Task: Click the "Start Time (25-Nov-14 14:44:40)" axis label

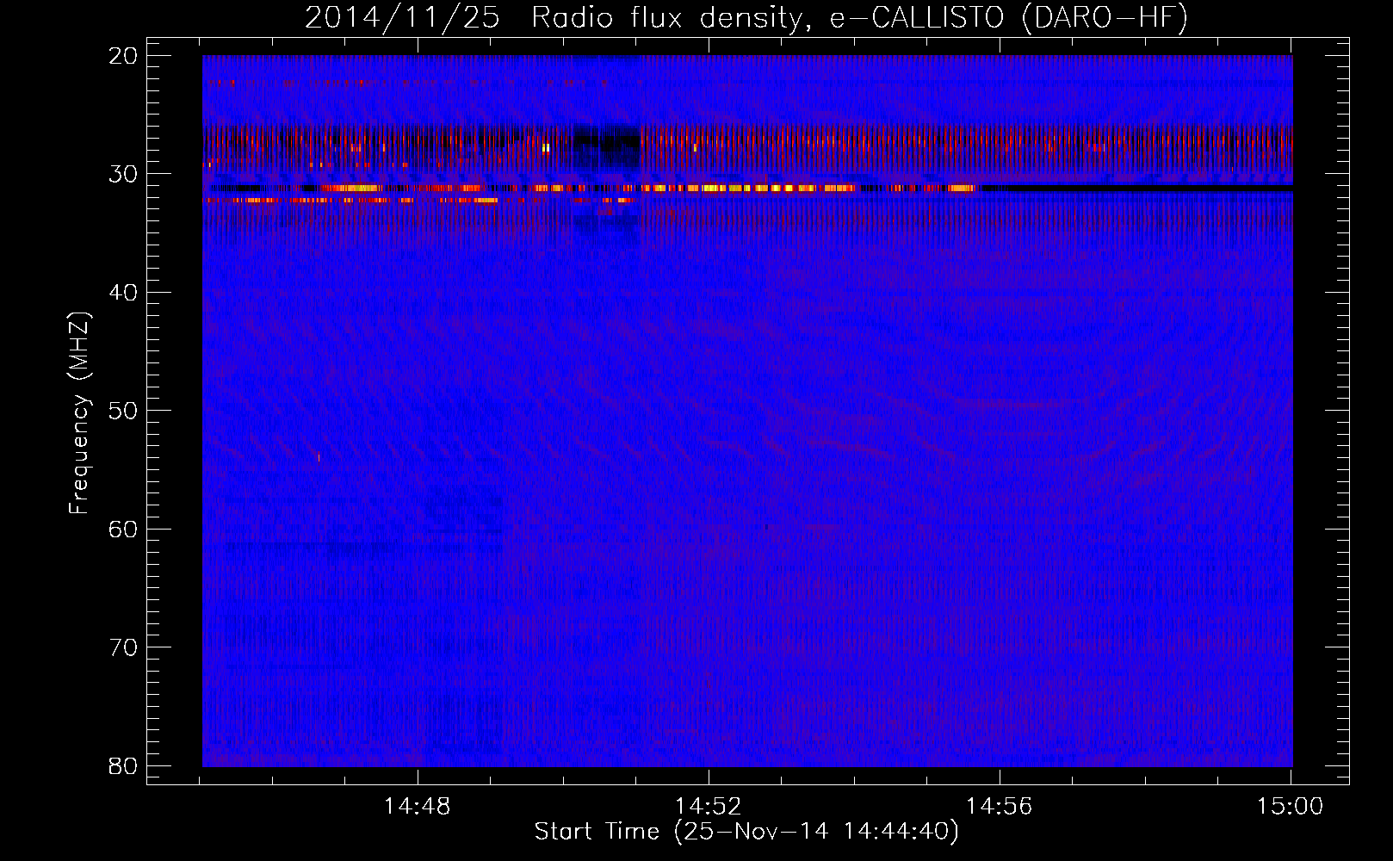Action: click(746, 832)
